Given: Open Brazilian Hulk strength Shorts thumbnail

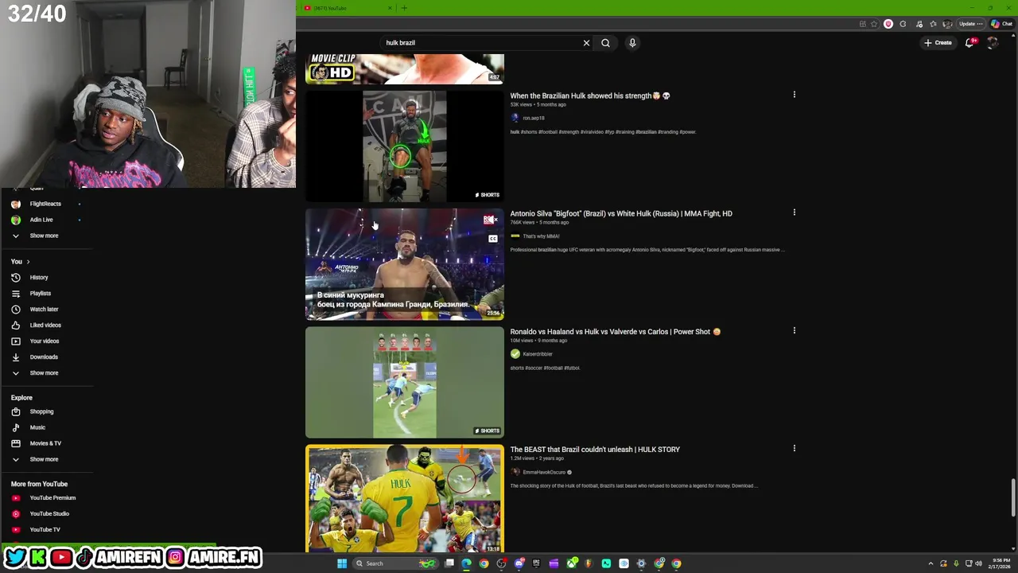Looking at the screenshot, I should pyautogui.click(x=405, y=146).
